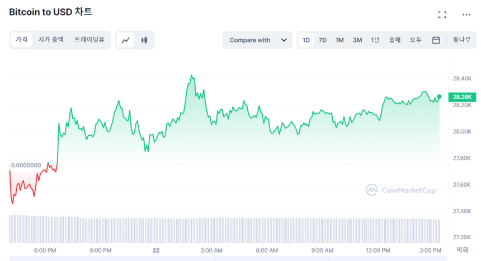The image size is (481, 261).
Task: Select the 7D time range
Action: [x=323, y=40]
